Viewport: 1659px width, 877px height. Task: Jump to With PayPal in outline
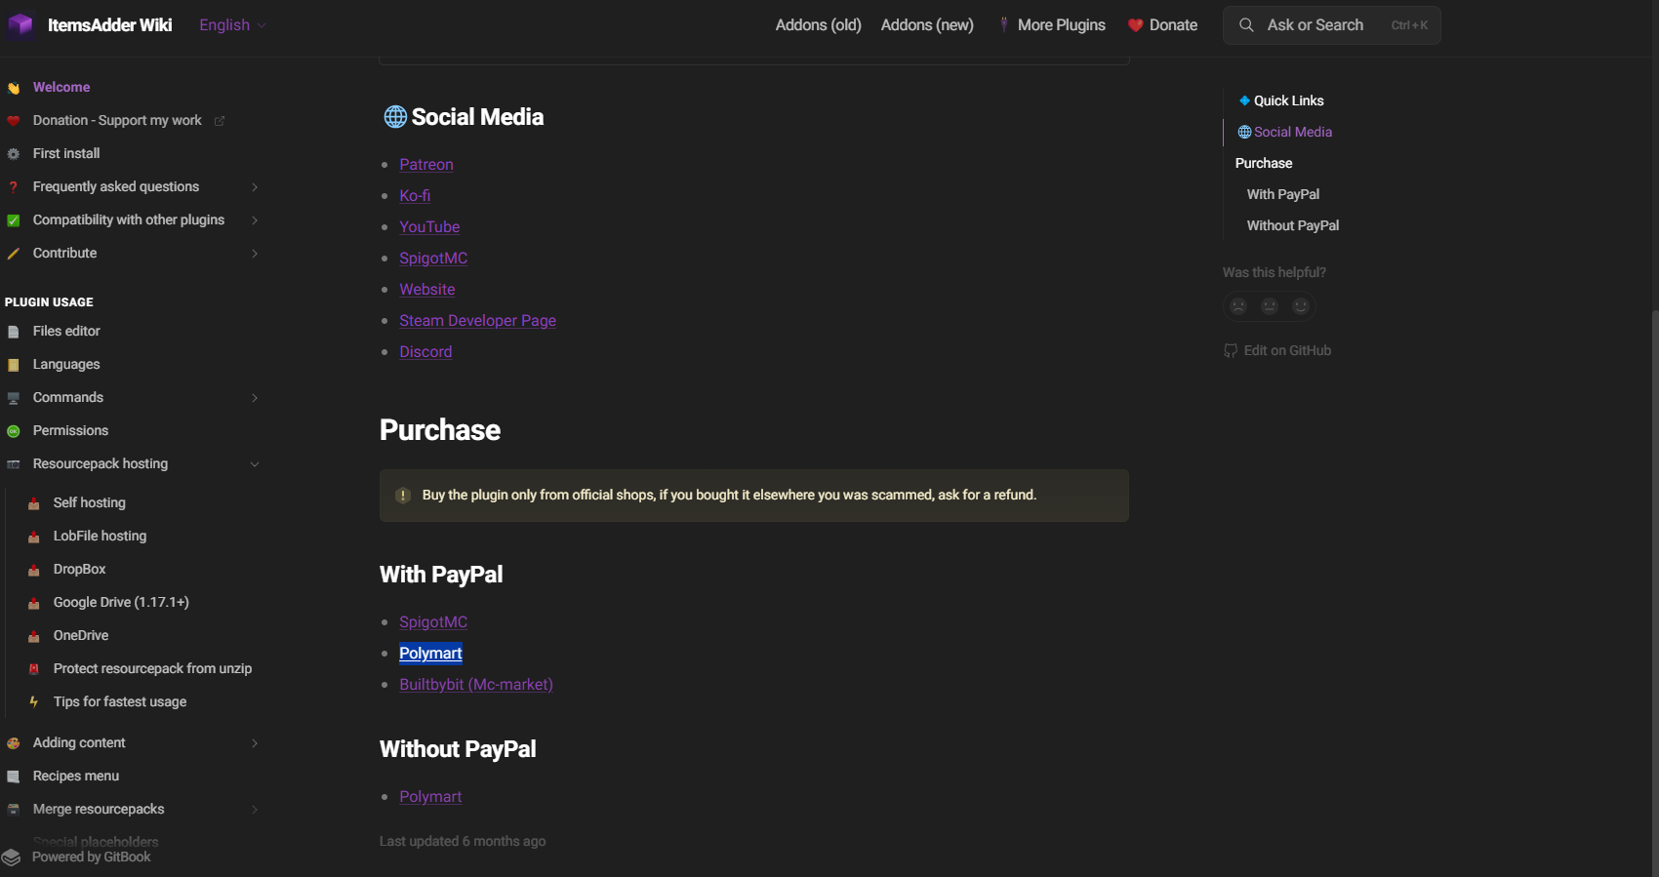click(x=1283, y=194)
